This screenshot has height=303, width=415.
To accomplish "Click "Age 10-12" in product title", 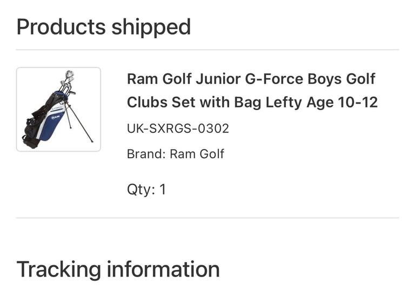I will point(342,102).
